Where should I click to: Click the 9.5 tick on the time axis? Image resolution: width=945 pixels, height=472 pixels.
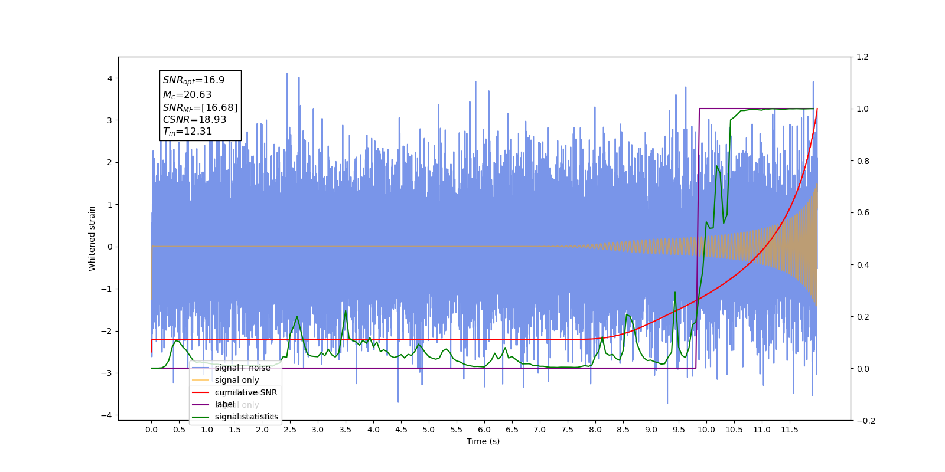pyautogui.click(x=679, y=430)
